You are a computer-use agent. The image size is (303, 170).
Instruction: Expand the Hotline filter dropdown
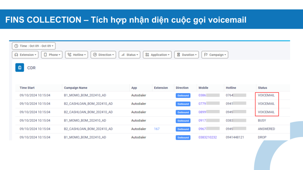click(76, 55)
